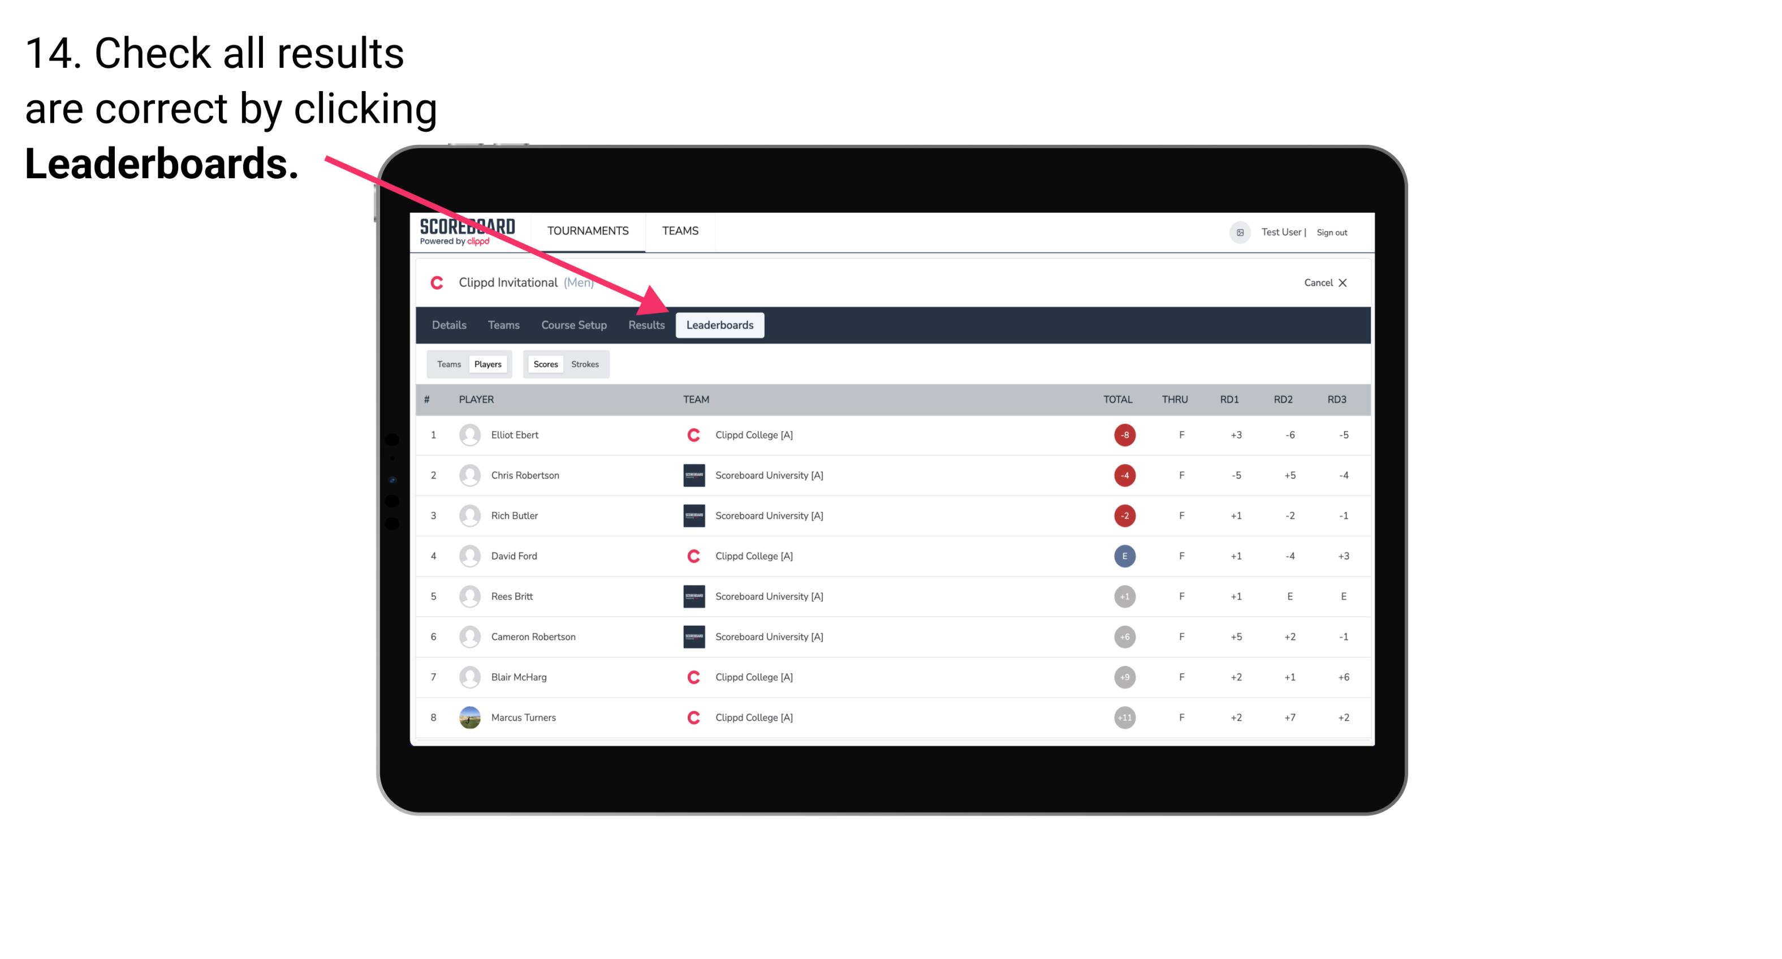Click the Leaderboards tab
The image size is (1782, 959).
point(721,325)
